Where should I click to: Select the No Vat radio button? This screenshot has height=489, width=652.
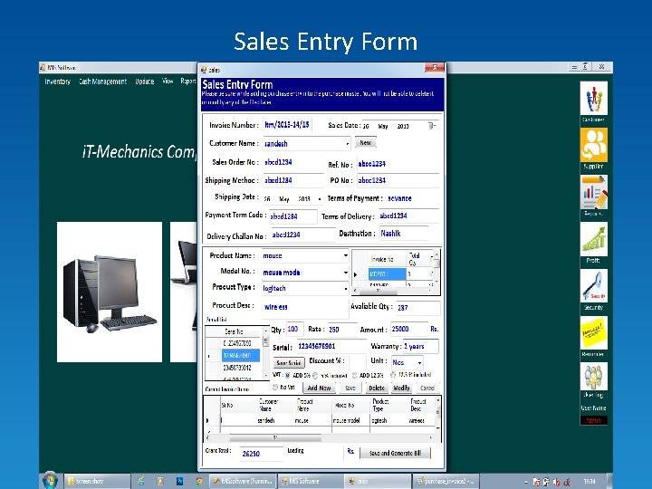point(275,388)
